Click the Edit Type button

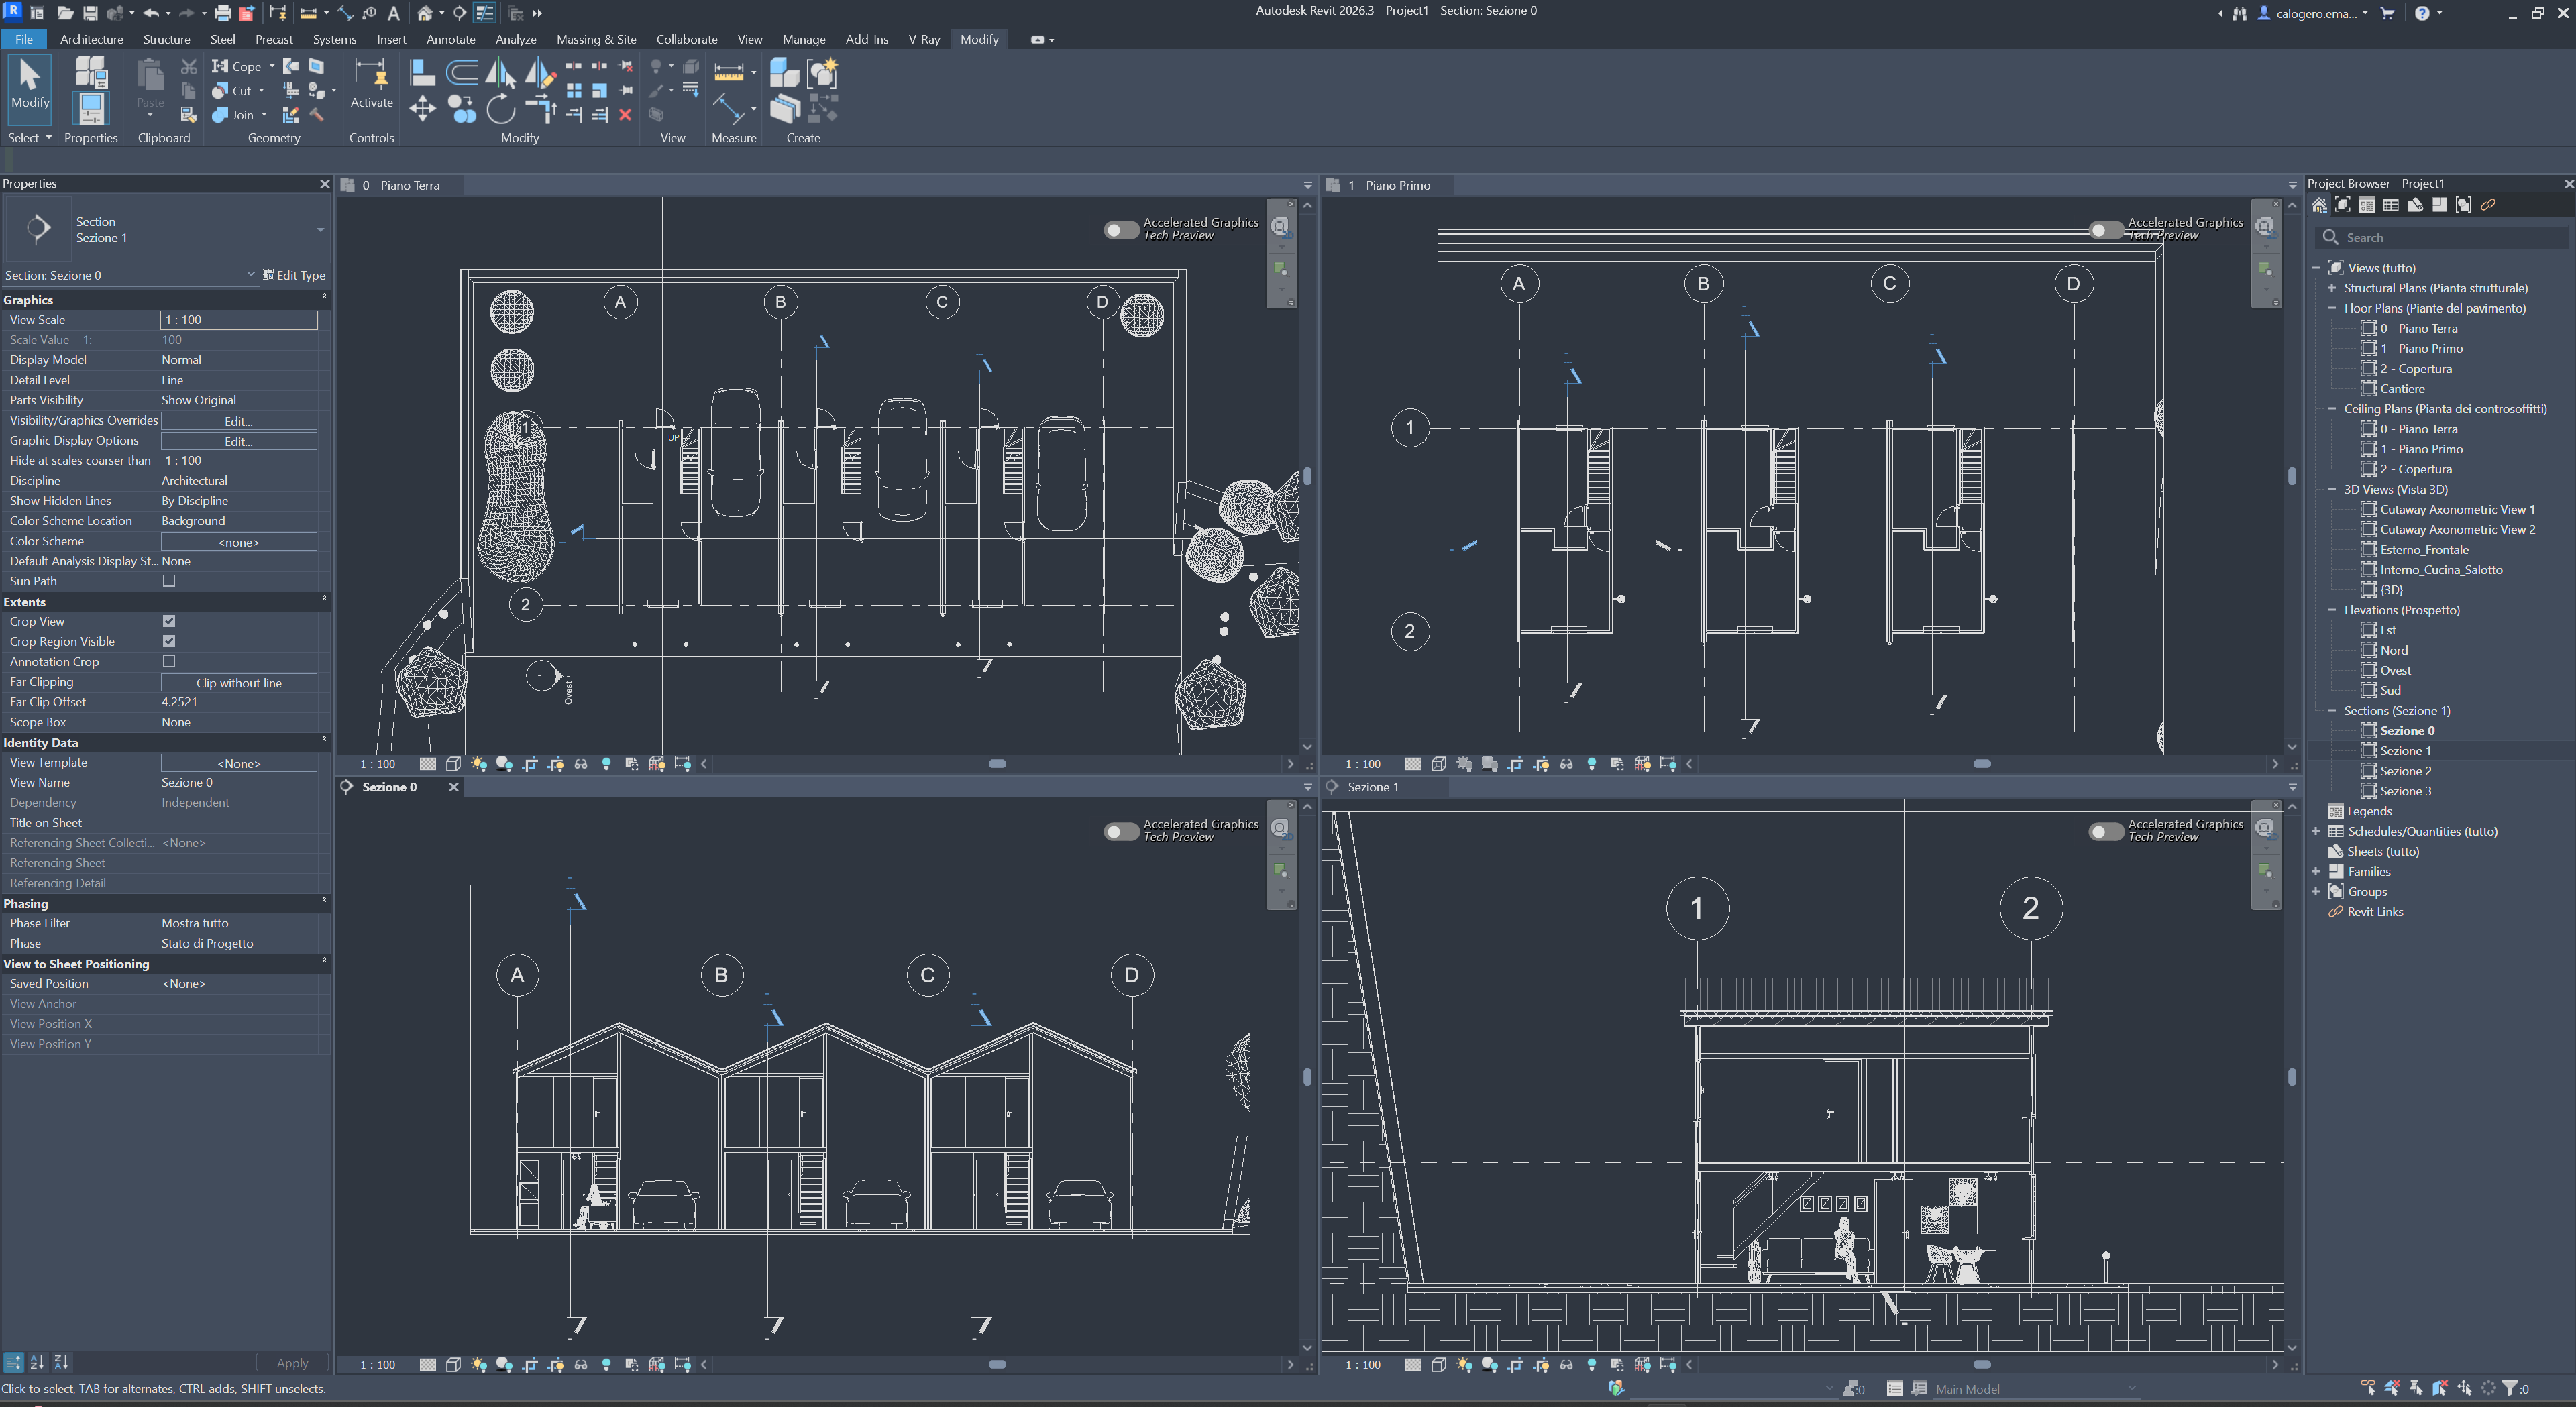click(x=294, y=275)
